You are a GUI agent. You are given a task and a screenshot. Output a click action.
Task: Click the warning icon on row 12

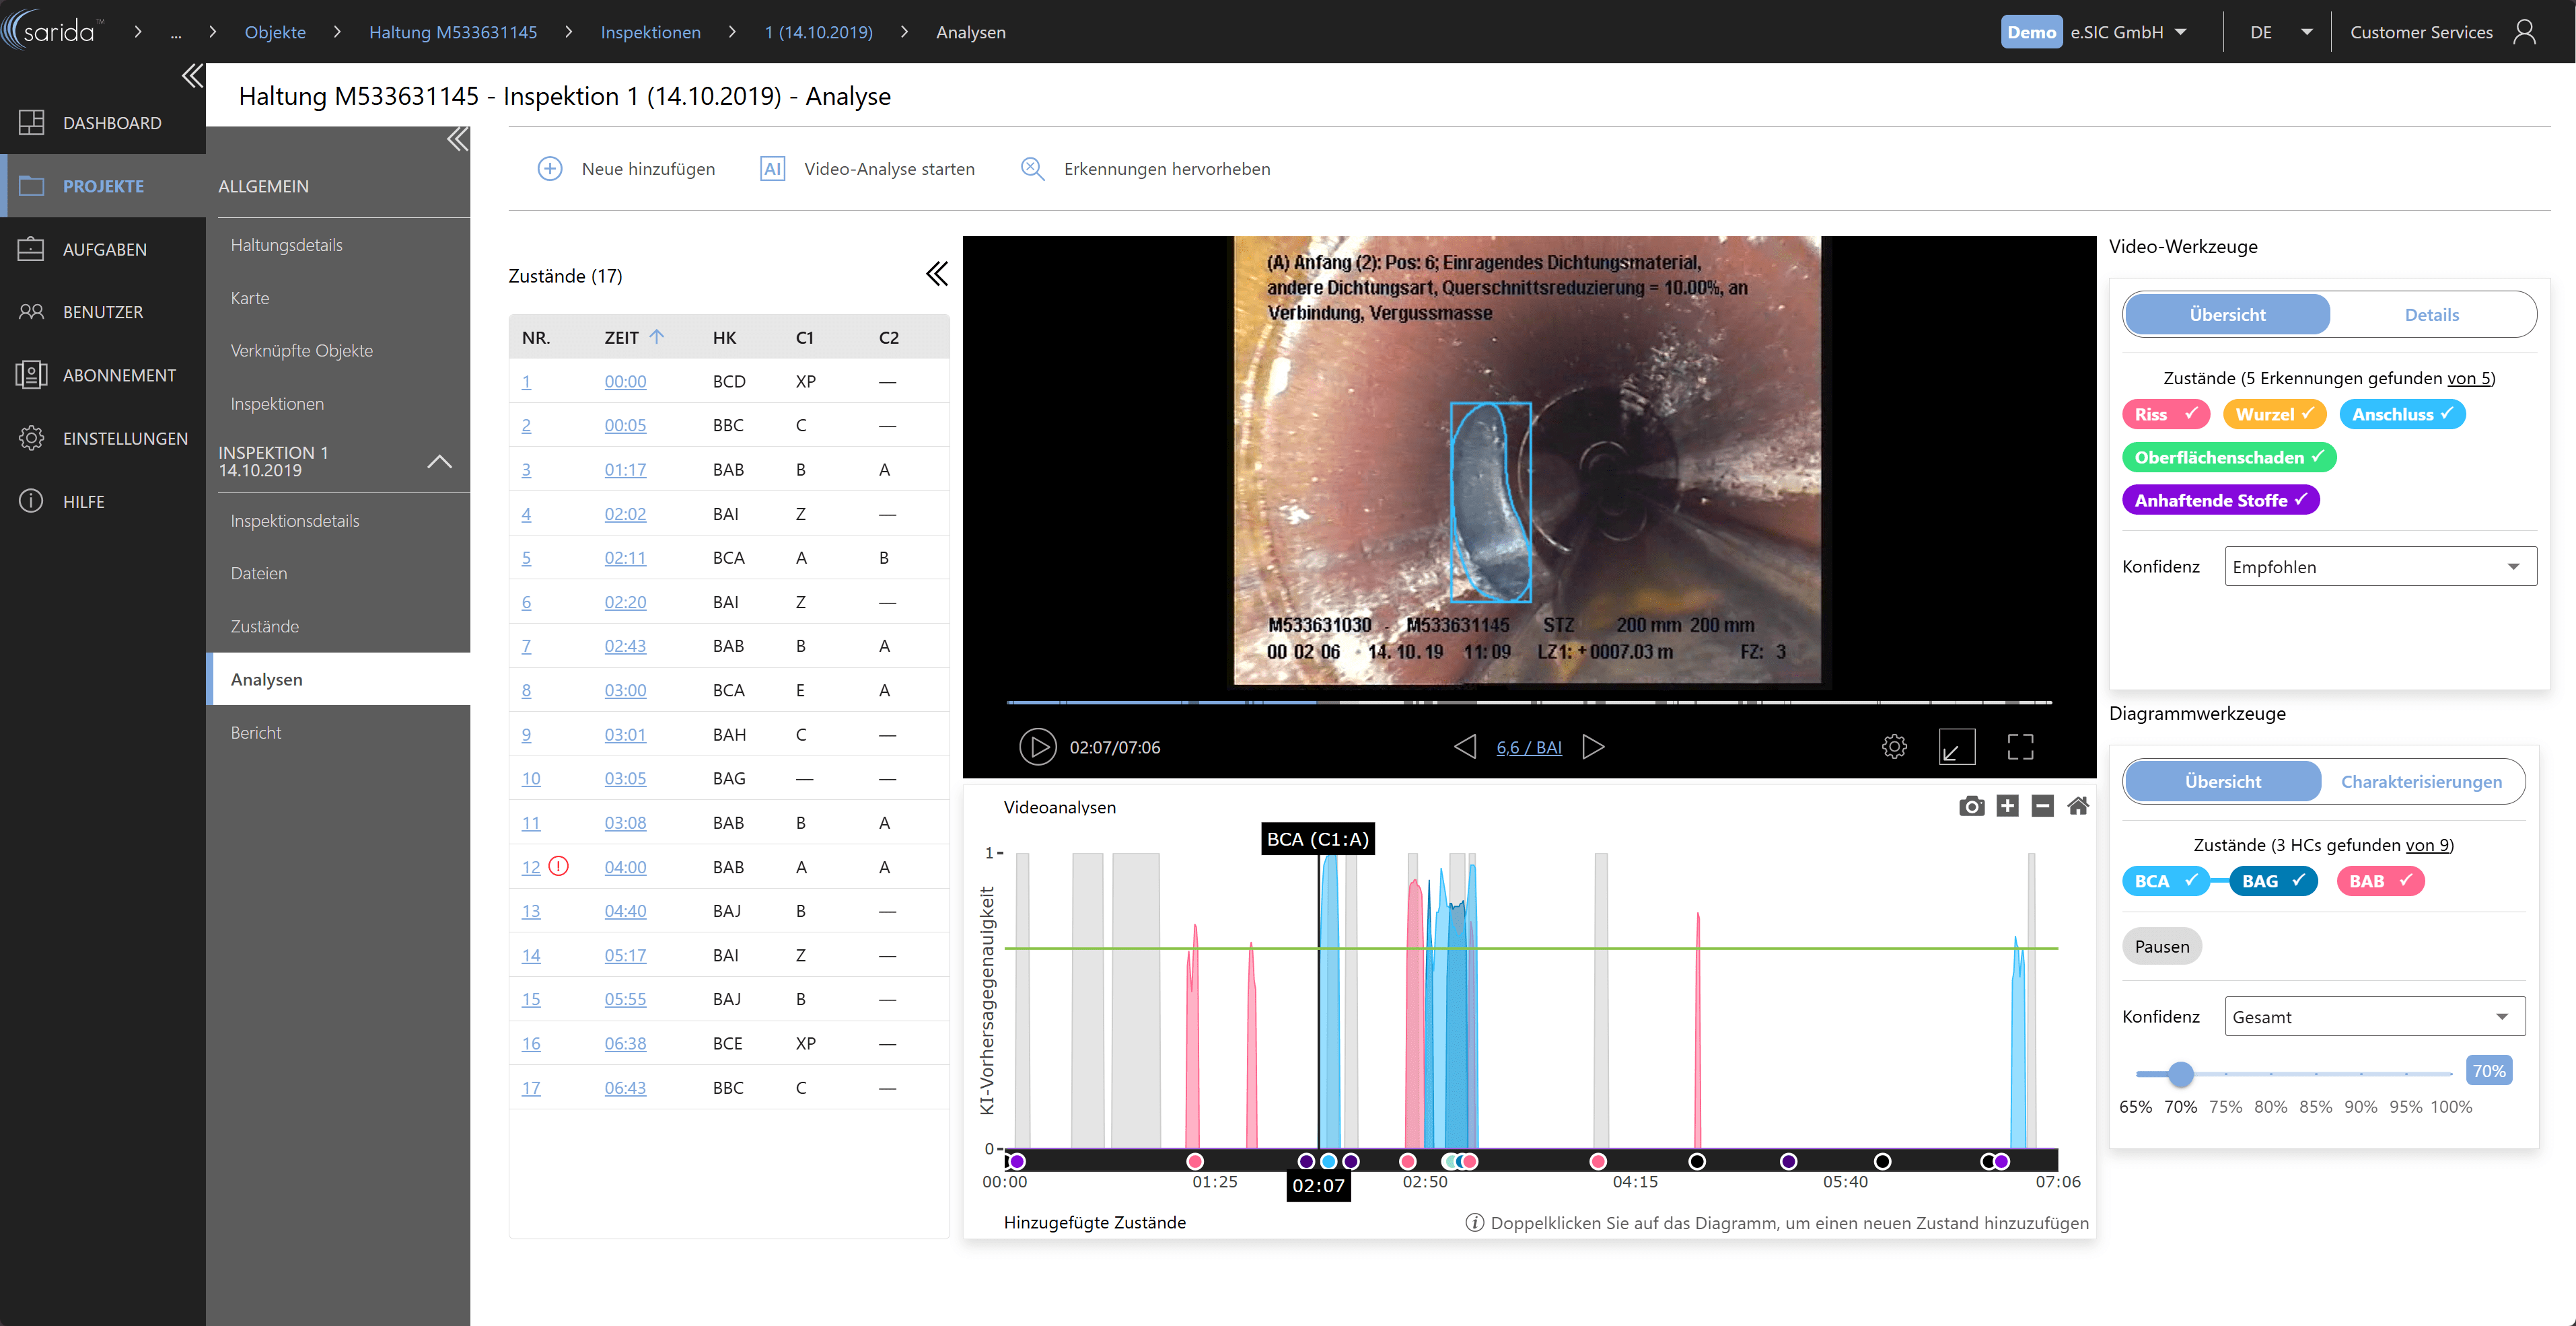tap(558, 867)
